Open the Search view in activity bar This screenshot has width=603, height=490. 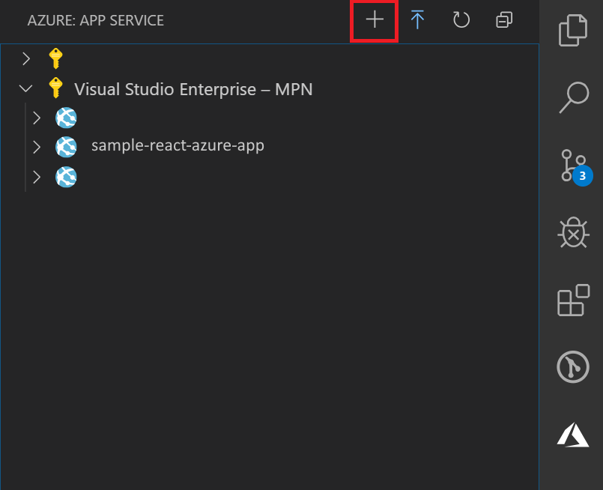pyautogui.click(x=573, y=98)
